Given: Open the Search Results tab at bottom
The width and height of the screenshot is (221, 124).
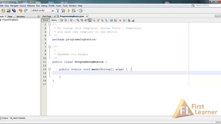Looking at the screenshot, I should point(18,118).
